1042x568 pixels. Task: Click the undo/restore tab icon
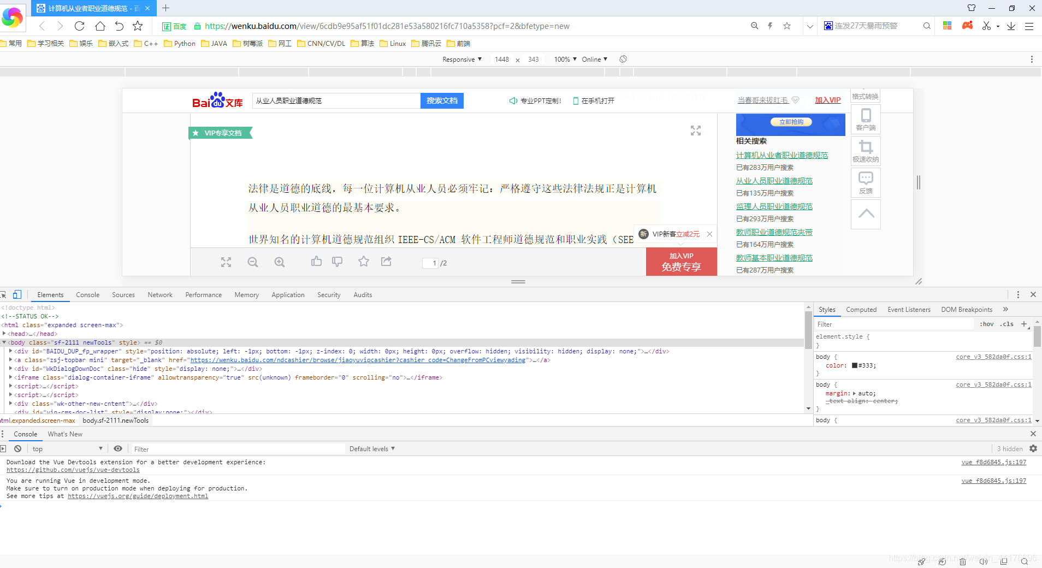[x=119, y=26]
